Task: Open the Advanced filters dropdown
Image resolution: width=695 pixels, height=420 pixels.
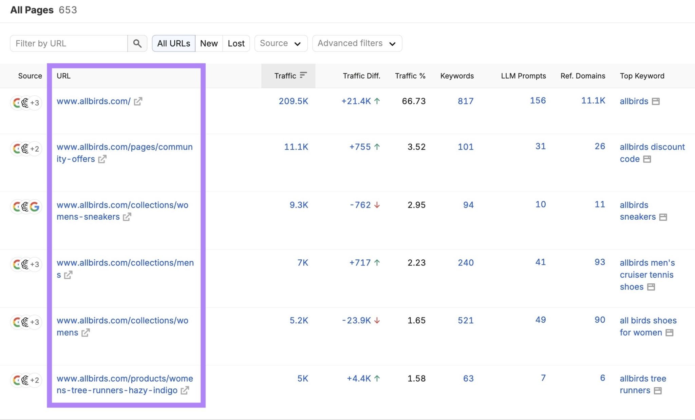Action: [357, 43]
